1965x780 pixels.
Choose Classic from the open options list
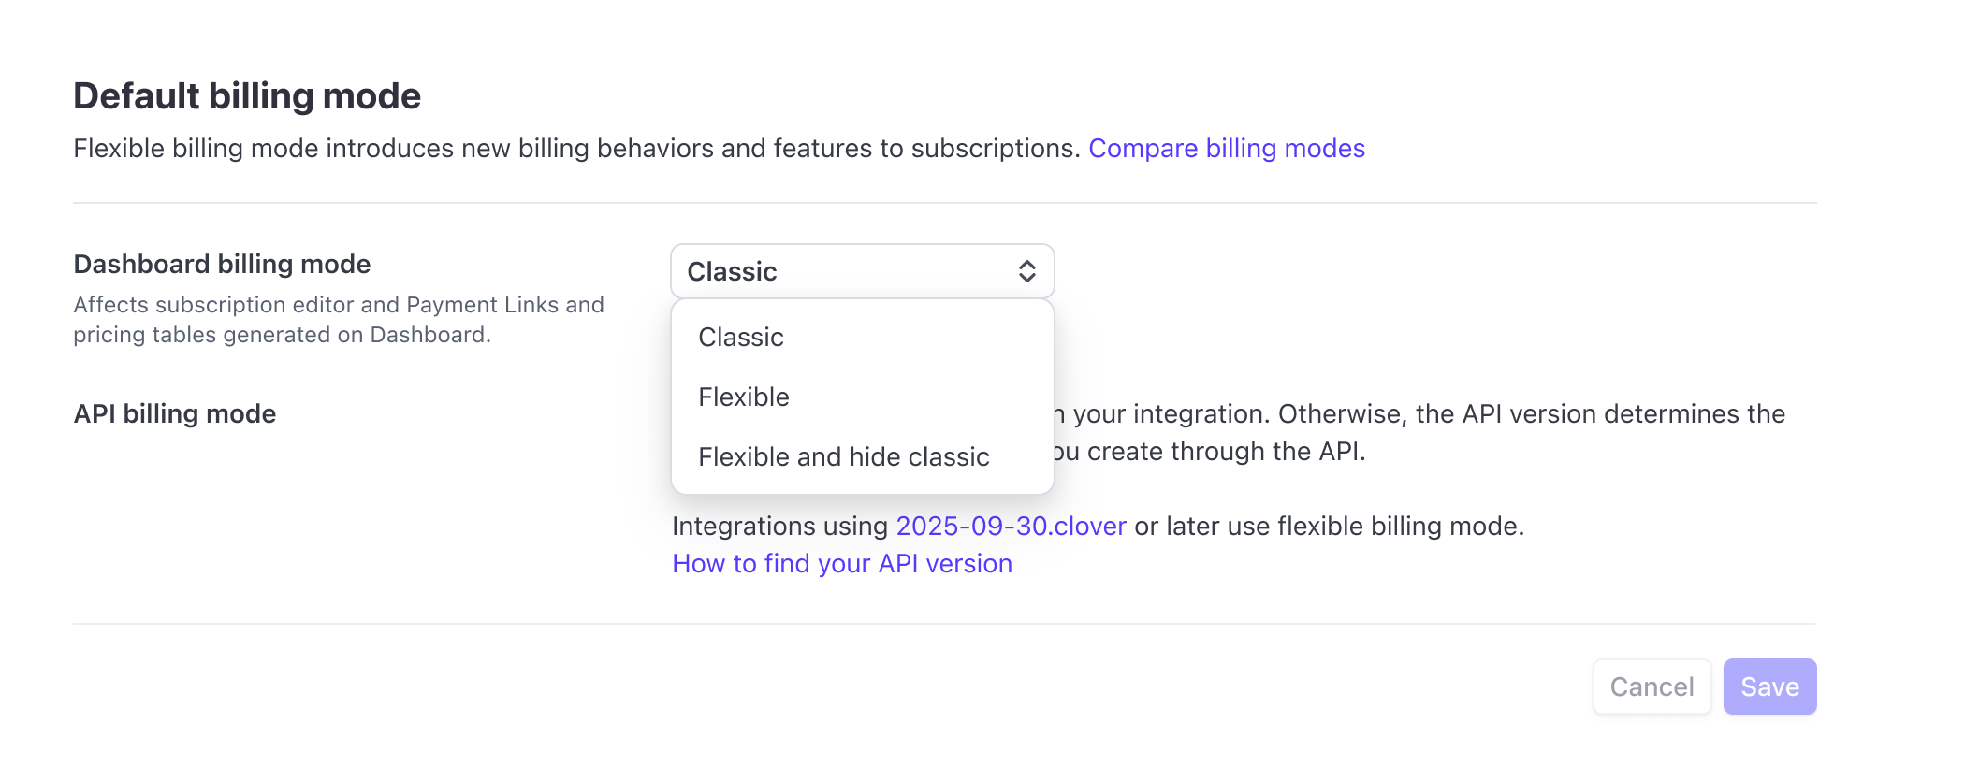point(741,337)
